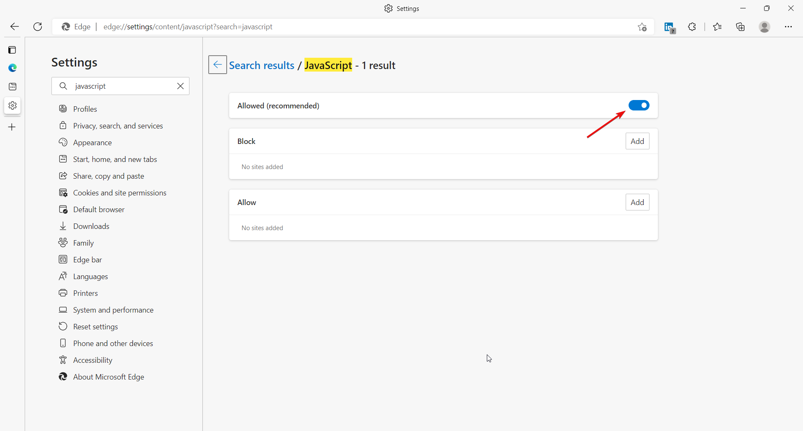
Task: Go to Appearance settings
Action: coord(92,142)
